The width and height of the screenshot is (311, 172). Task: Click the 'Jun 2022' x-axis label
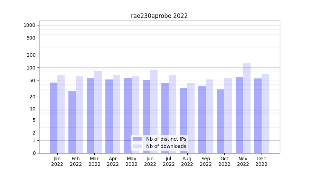tap(150, 161)
